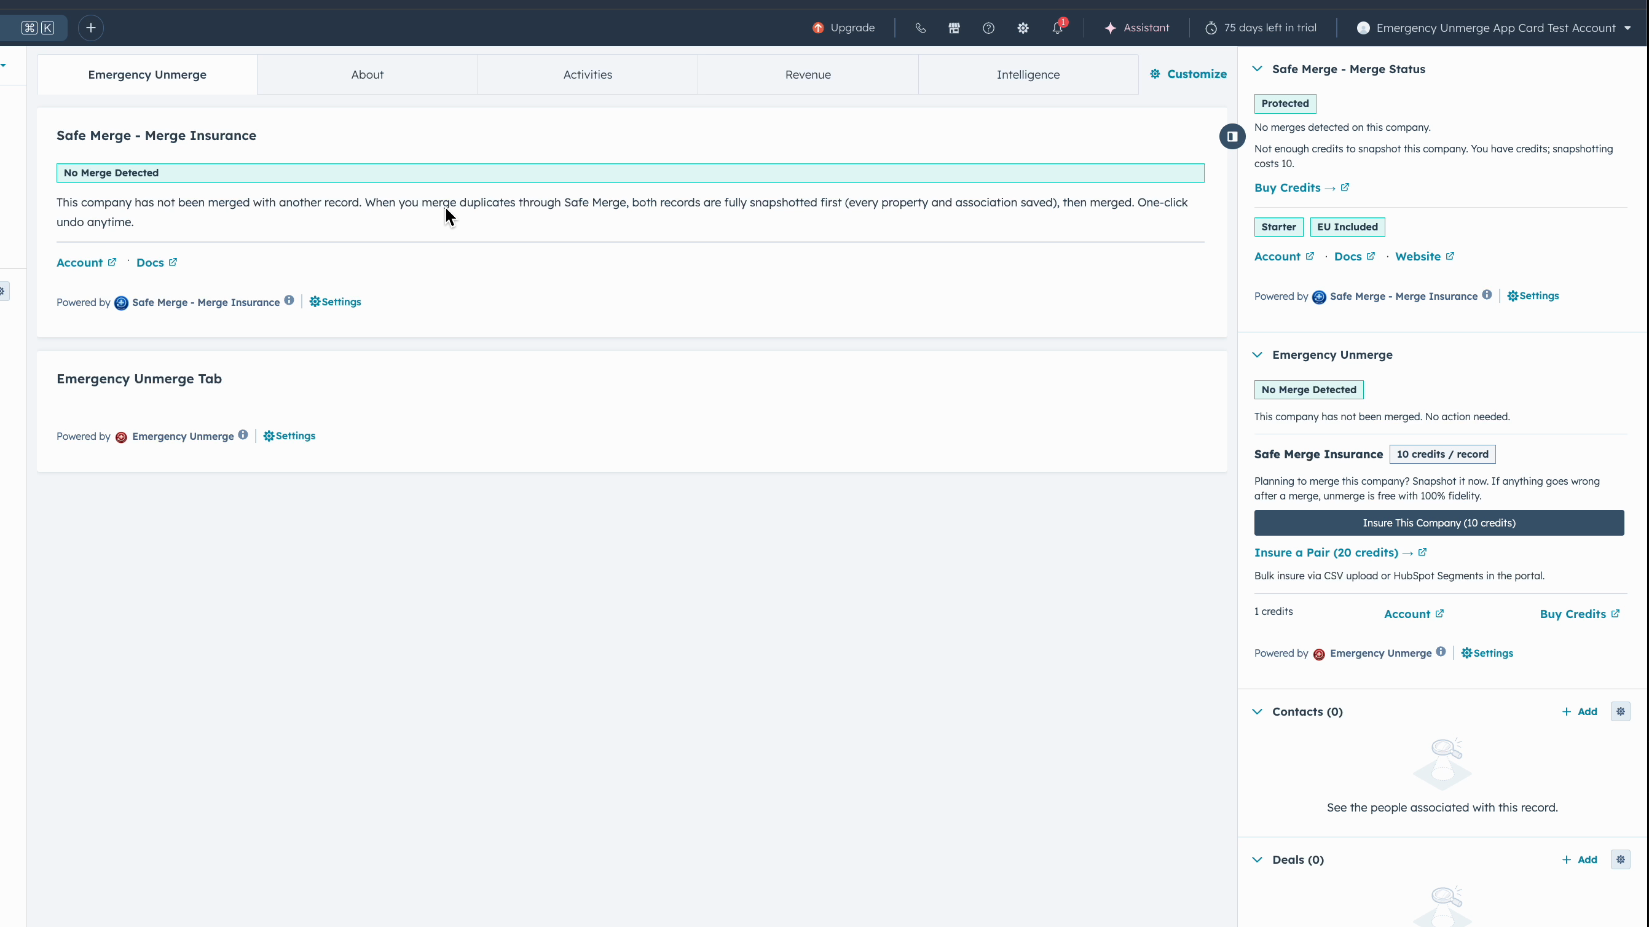Click info icon beside Emergency Unmerge Tab app name

click(x=243, y=435)
